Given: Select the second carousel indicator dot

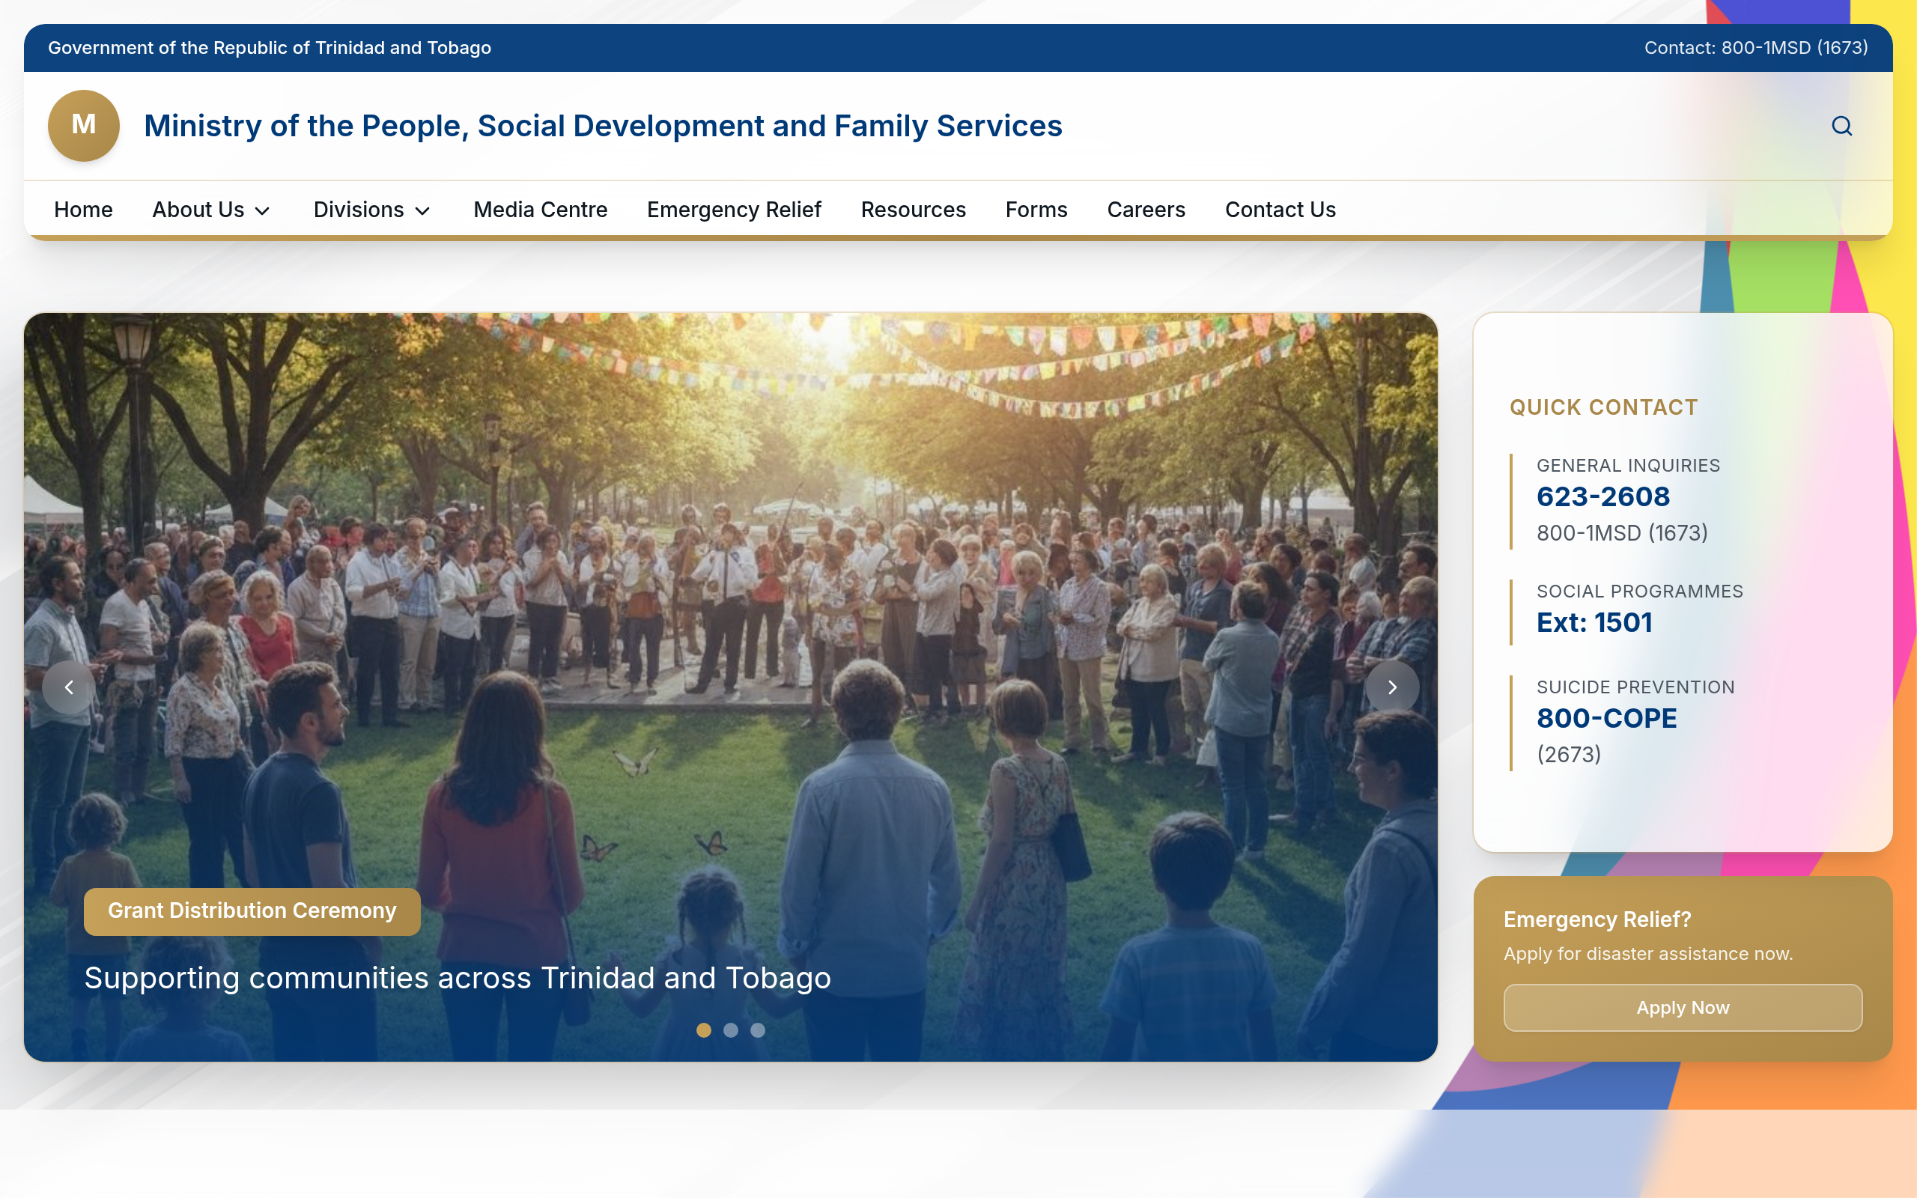Looking at the screenshot, I should point(730,1030).
